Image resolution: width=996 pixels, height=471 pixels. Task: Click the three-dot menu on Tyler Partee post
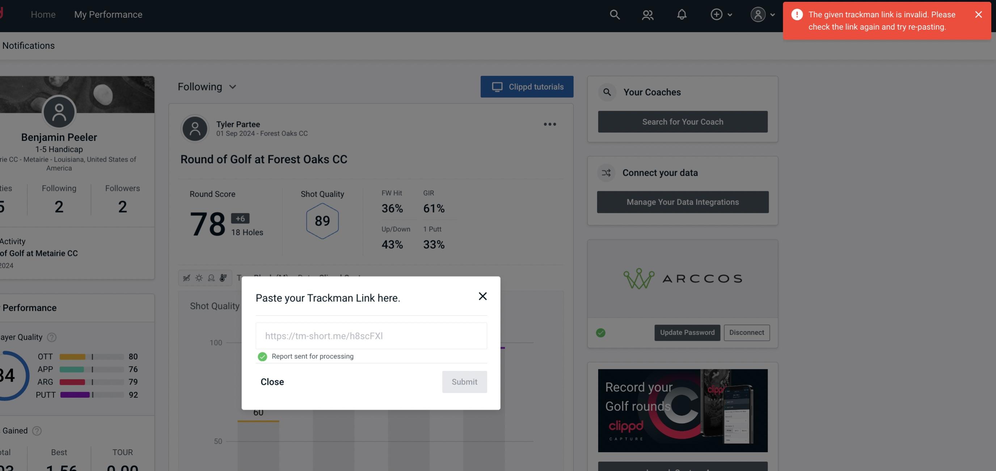point(550,124)
